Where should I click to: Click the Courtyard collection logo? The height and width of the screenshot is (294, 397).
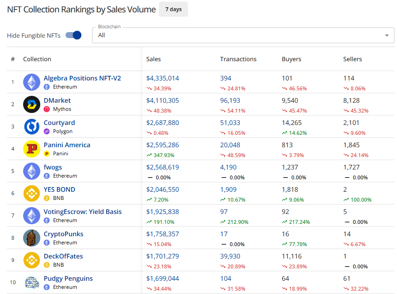tap(31, 127)
